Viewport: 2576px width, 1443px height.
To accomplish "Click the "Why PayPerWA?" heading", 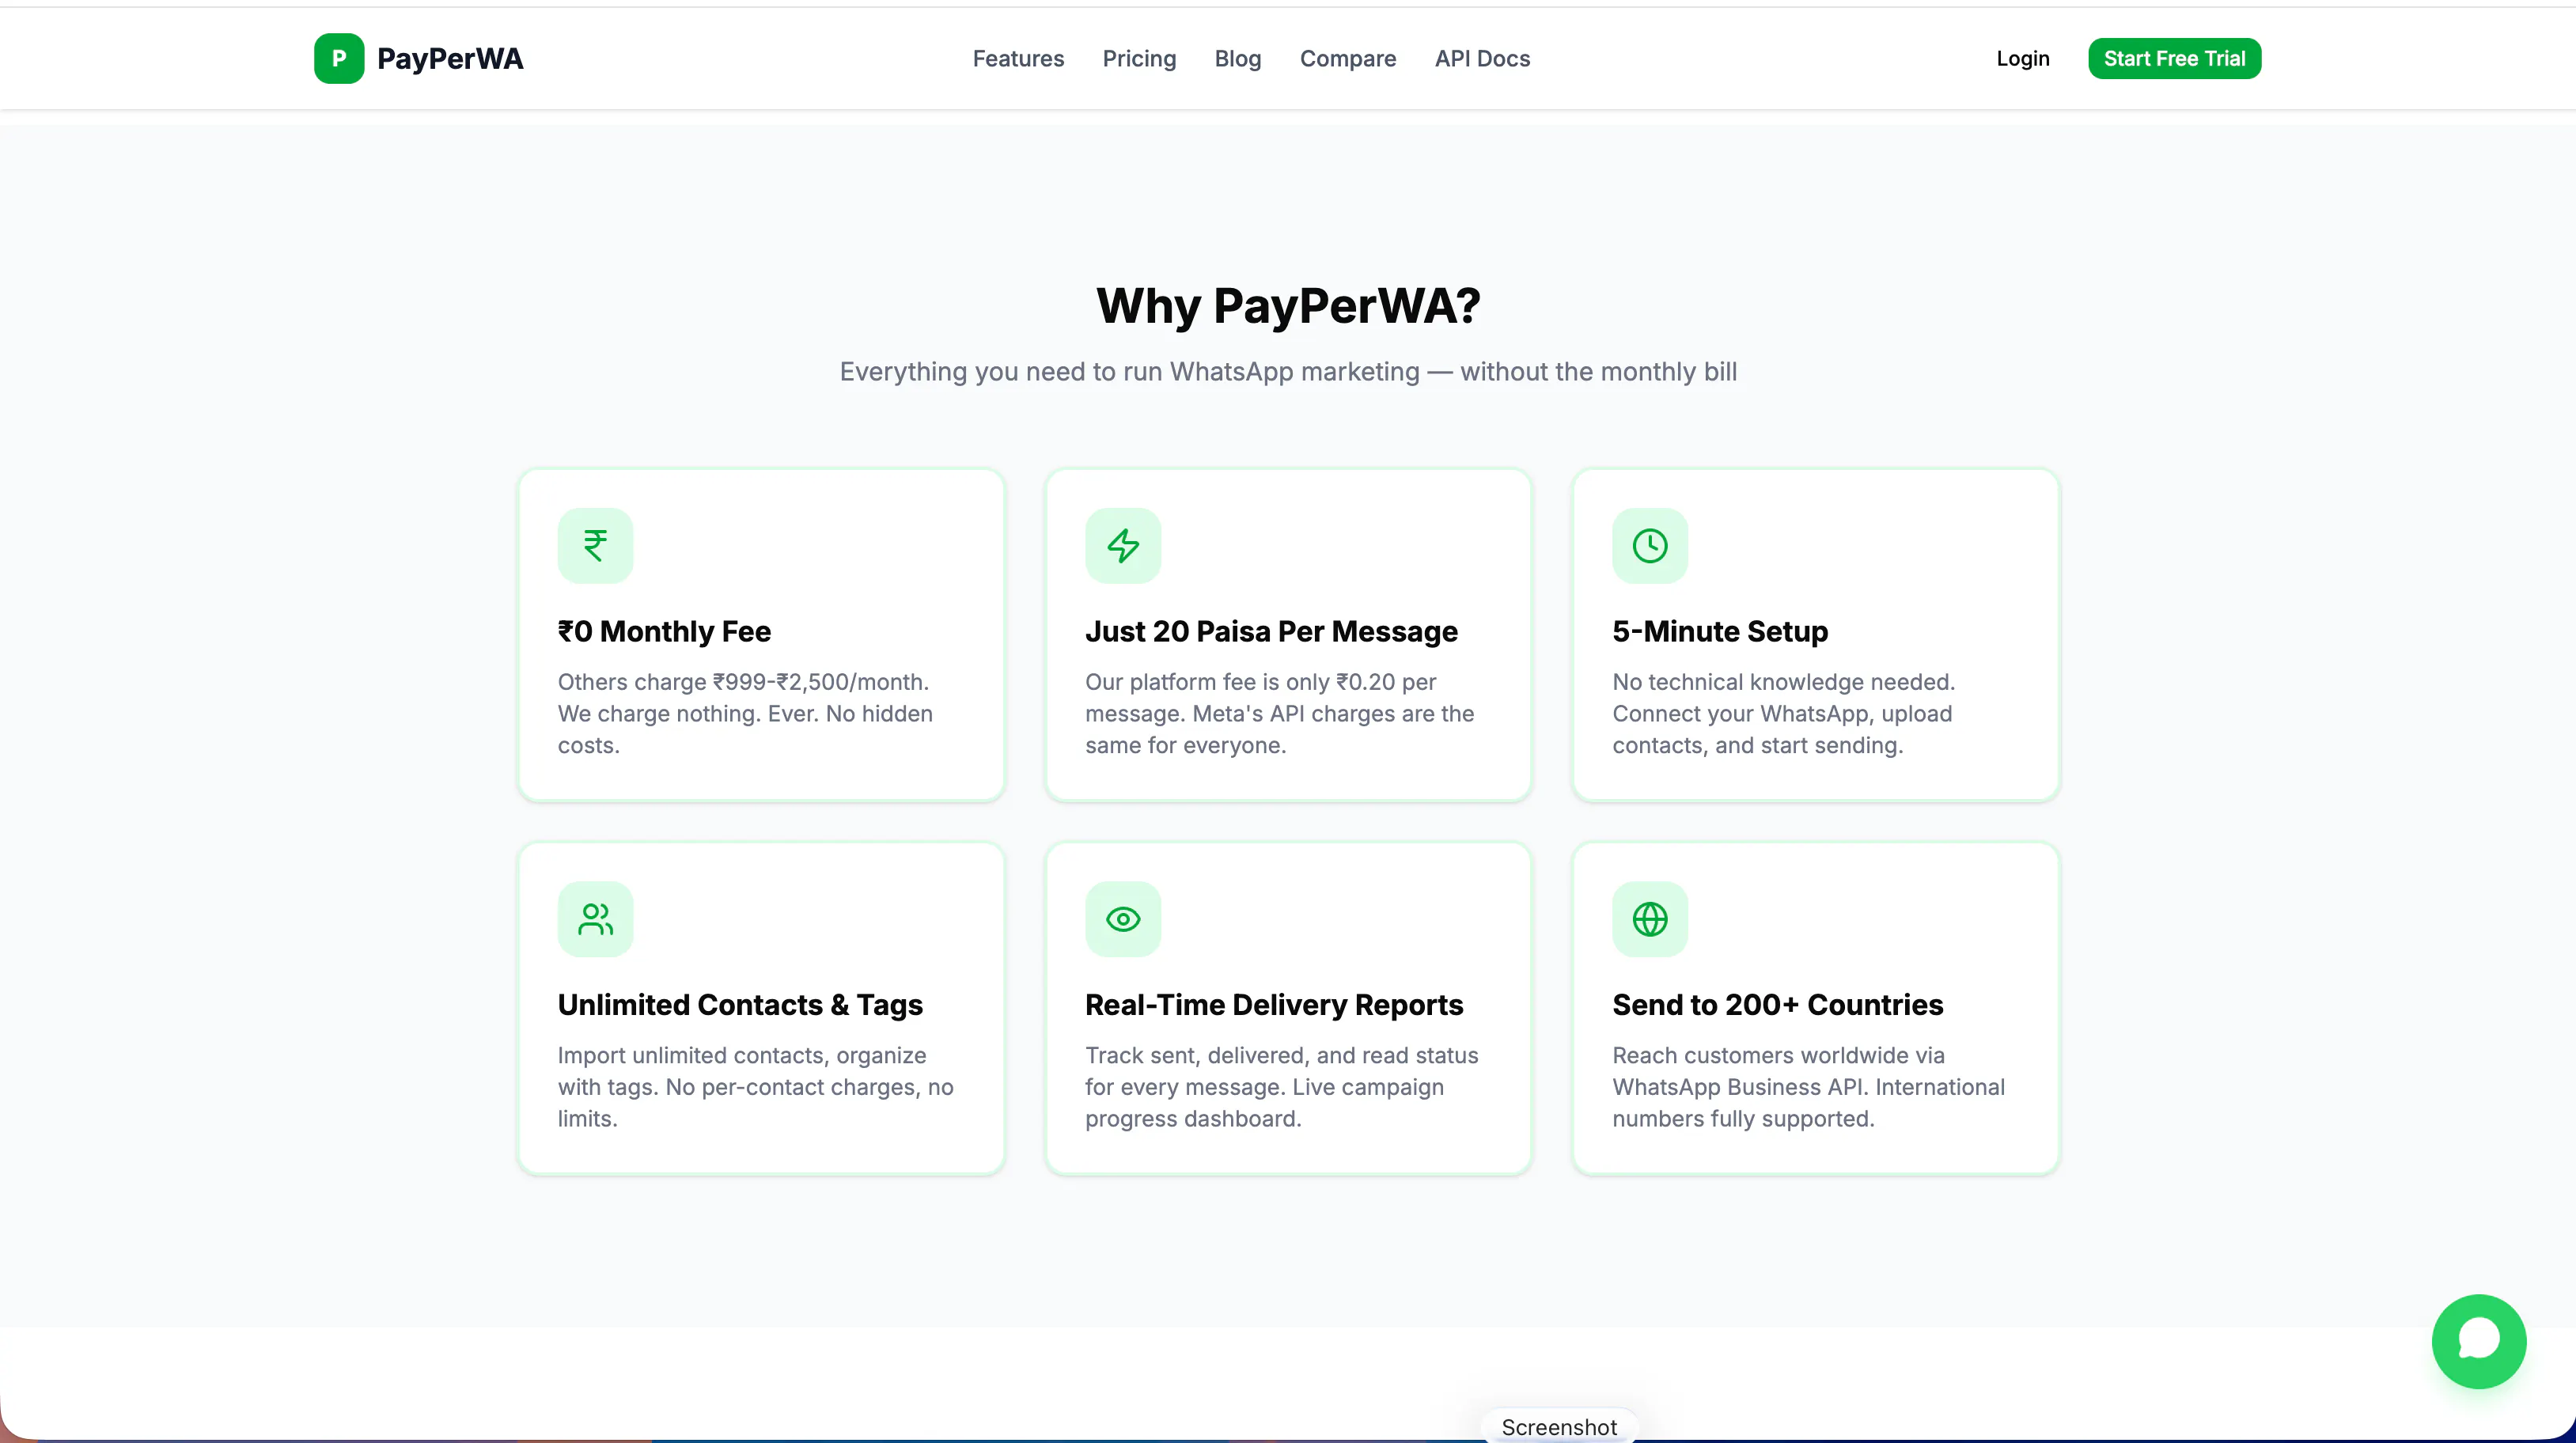I will coord(1288,306).
